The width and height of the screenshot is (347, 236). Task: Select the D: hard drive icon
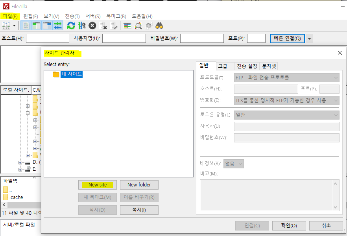coord(28,163)
